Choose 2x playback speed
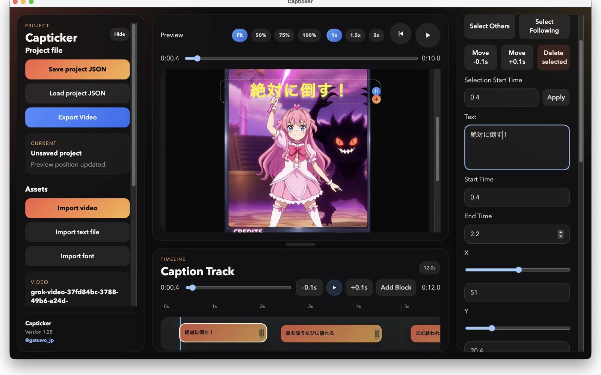 (376, 35)
